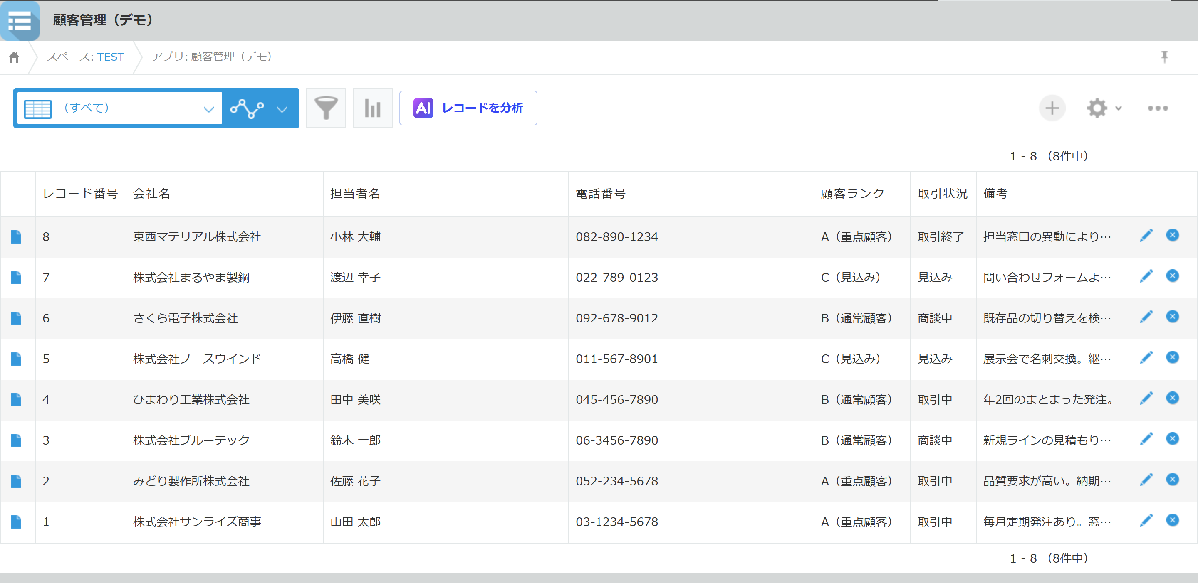The width and height of the screenshot is (1198, 583).
Task: Edit the ひまわり工業株式会社 record
Action: tap(1146, 398)
